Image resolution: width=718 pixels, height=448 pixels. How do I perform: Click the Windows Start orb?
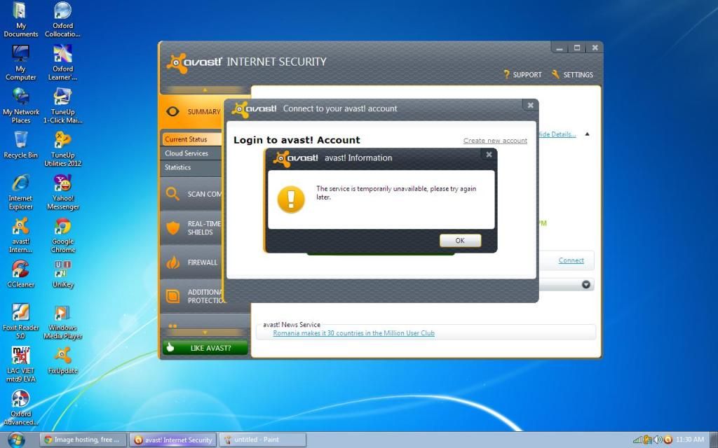[x=17, y=440]
